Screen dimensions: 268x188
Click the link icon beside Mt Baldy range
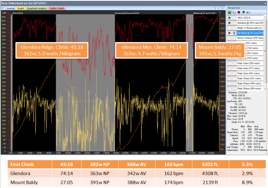(x=233, y=33)
